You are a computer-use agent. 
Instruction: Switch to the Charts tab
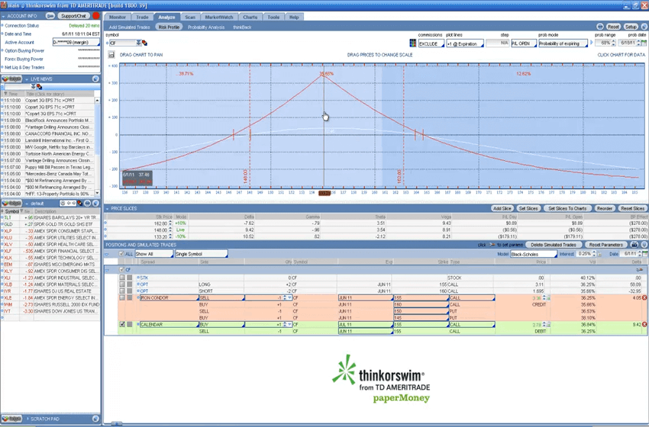click(x=250, y=18)
